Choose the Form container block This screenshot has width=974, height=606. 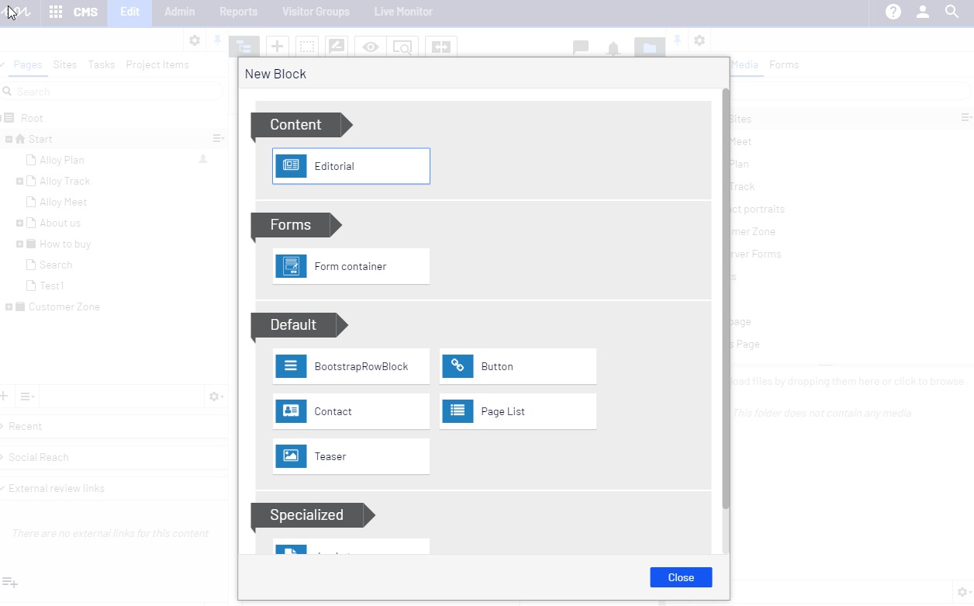click(351, 266)
